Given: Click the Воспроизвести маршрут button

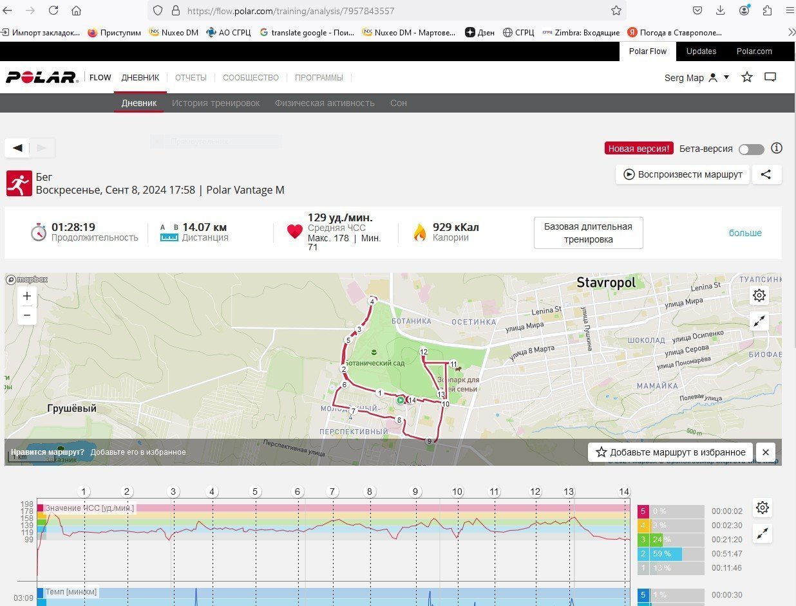Looking at the screenshot, I should [683, 174].
